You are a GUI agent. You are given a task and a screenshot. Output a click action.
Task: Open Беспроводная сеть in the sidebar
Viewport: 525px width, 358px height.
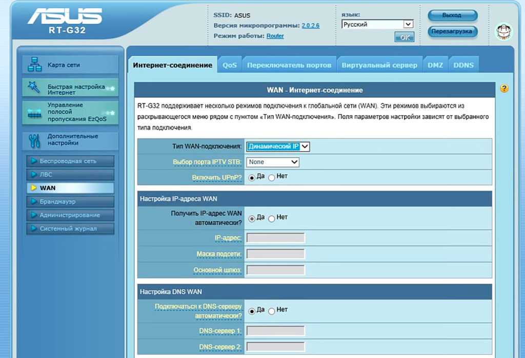[68, 161]
